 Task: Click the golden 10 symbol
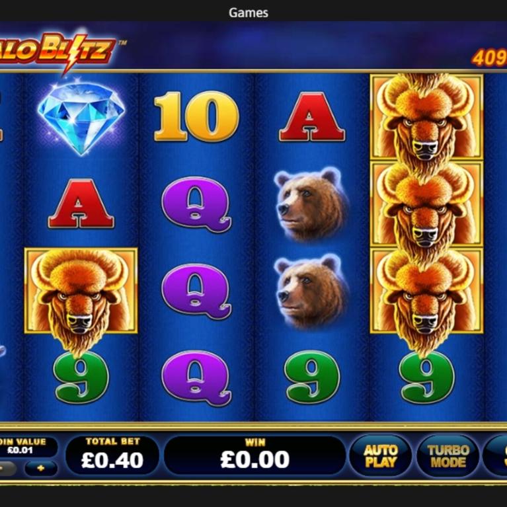click(196, 116)
